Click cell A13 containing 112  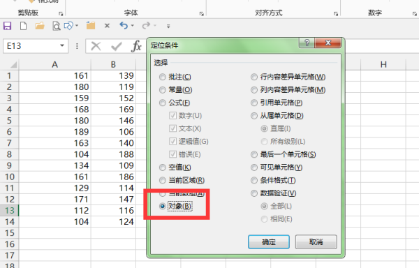coord(54,210)
